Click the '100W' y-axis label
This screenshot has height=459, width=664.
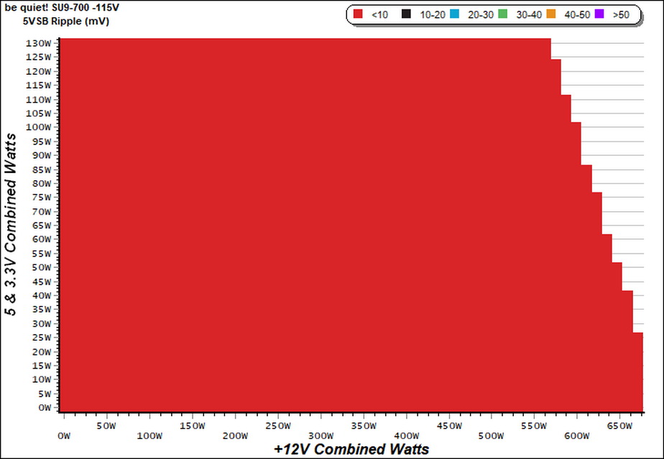coord(39,127)
